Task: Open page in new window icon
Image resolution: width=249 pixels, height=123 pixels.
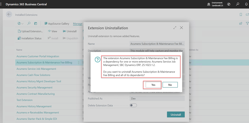Action: (x=247, y=15)
